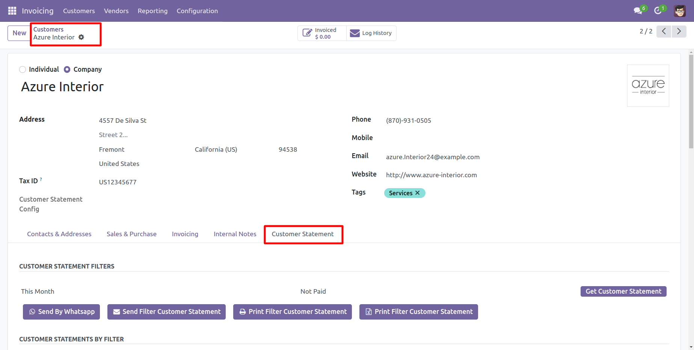Open the user avatar menu
Image resolution: width=694 pixels, height=350 pixels.
[680, 11]
